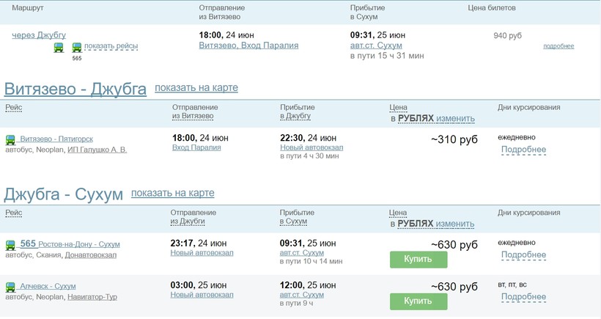Click the bus icon labeled 565 in route summary
The width and height of the screenshot is (601, 319).
[77, 48]
